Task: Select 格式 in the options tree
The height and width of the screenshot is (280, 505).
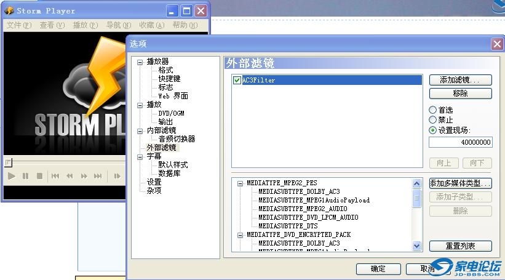Action: coord(165,70)
